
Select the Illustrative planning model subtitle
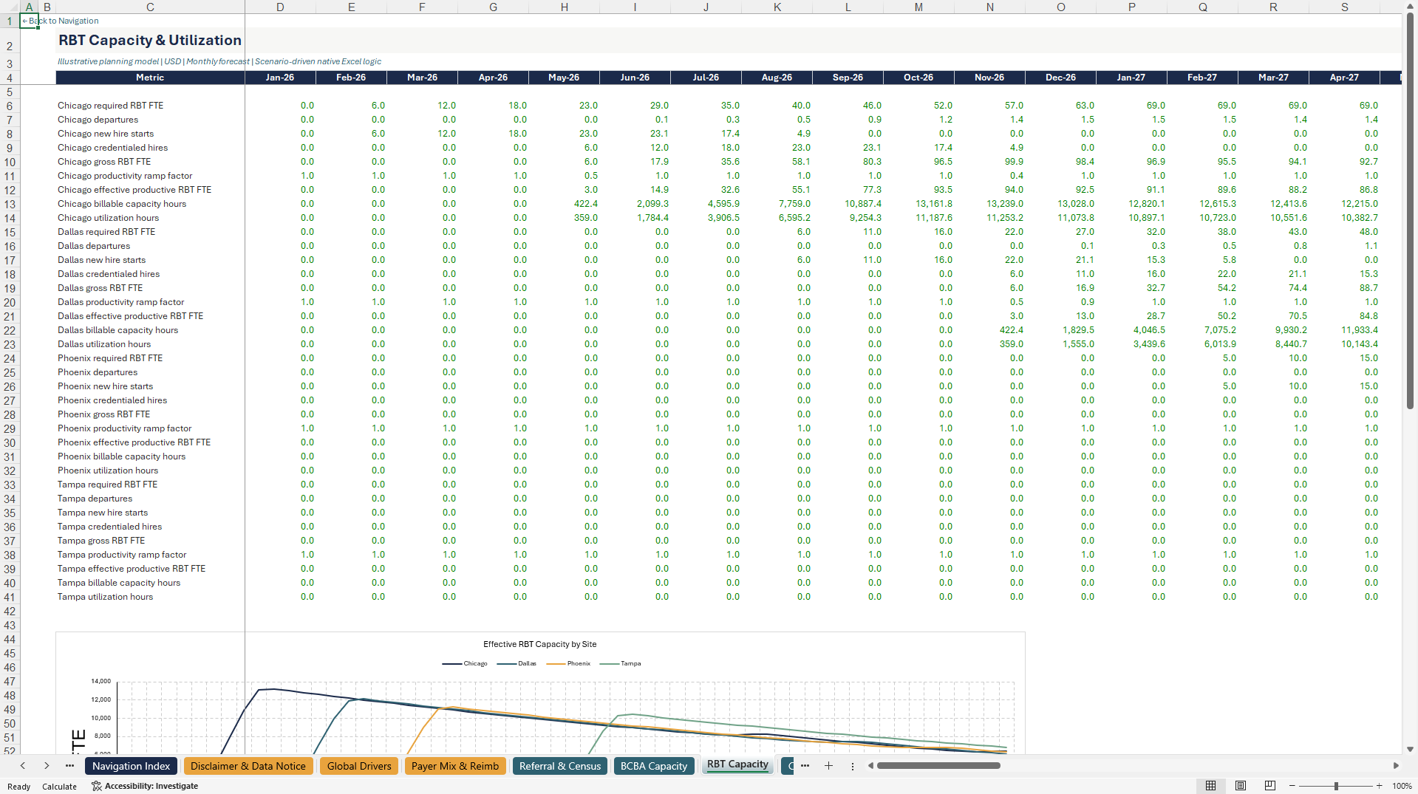(x=219, y=61)
